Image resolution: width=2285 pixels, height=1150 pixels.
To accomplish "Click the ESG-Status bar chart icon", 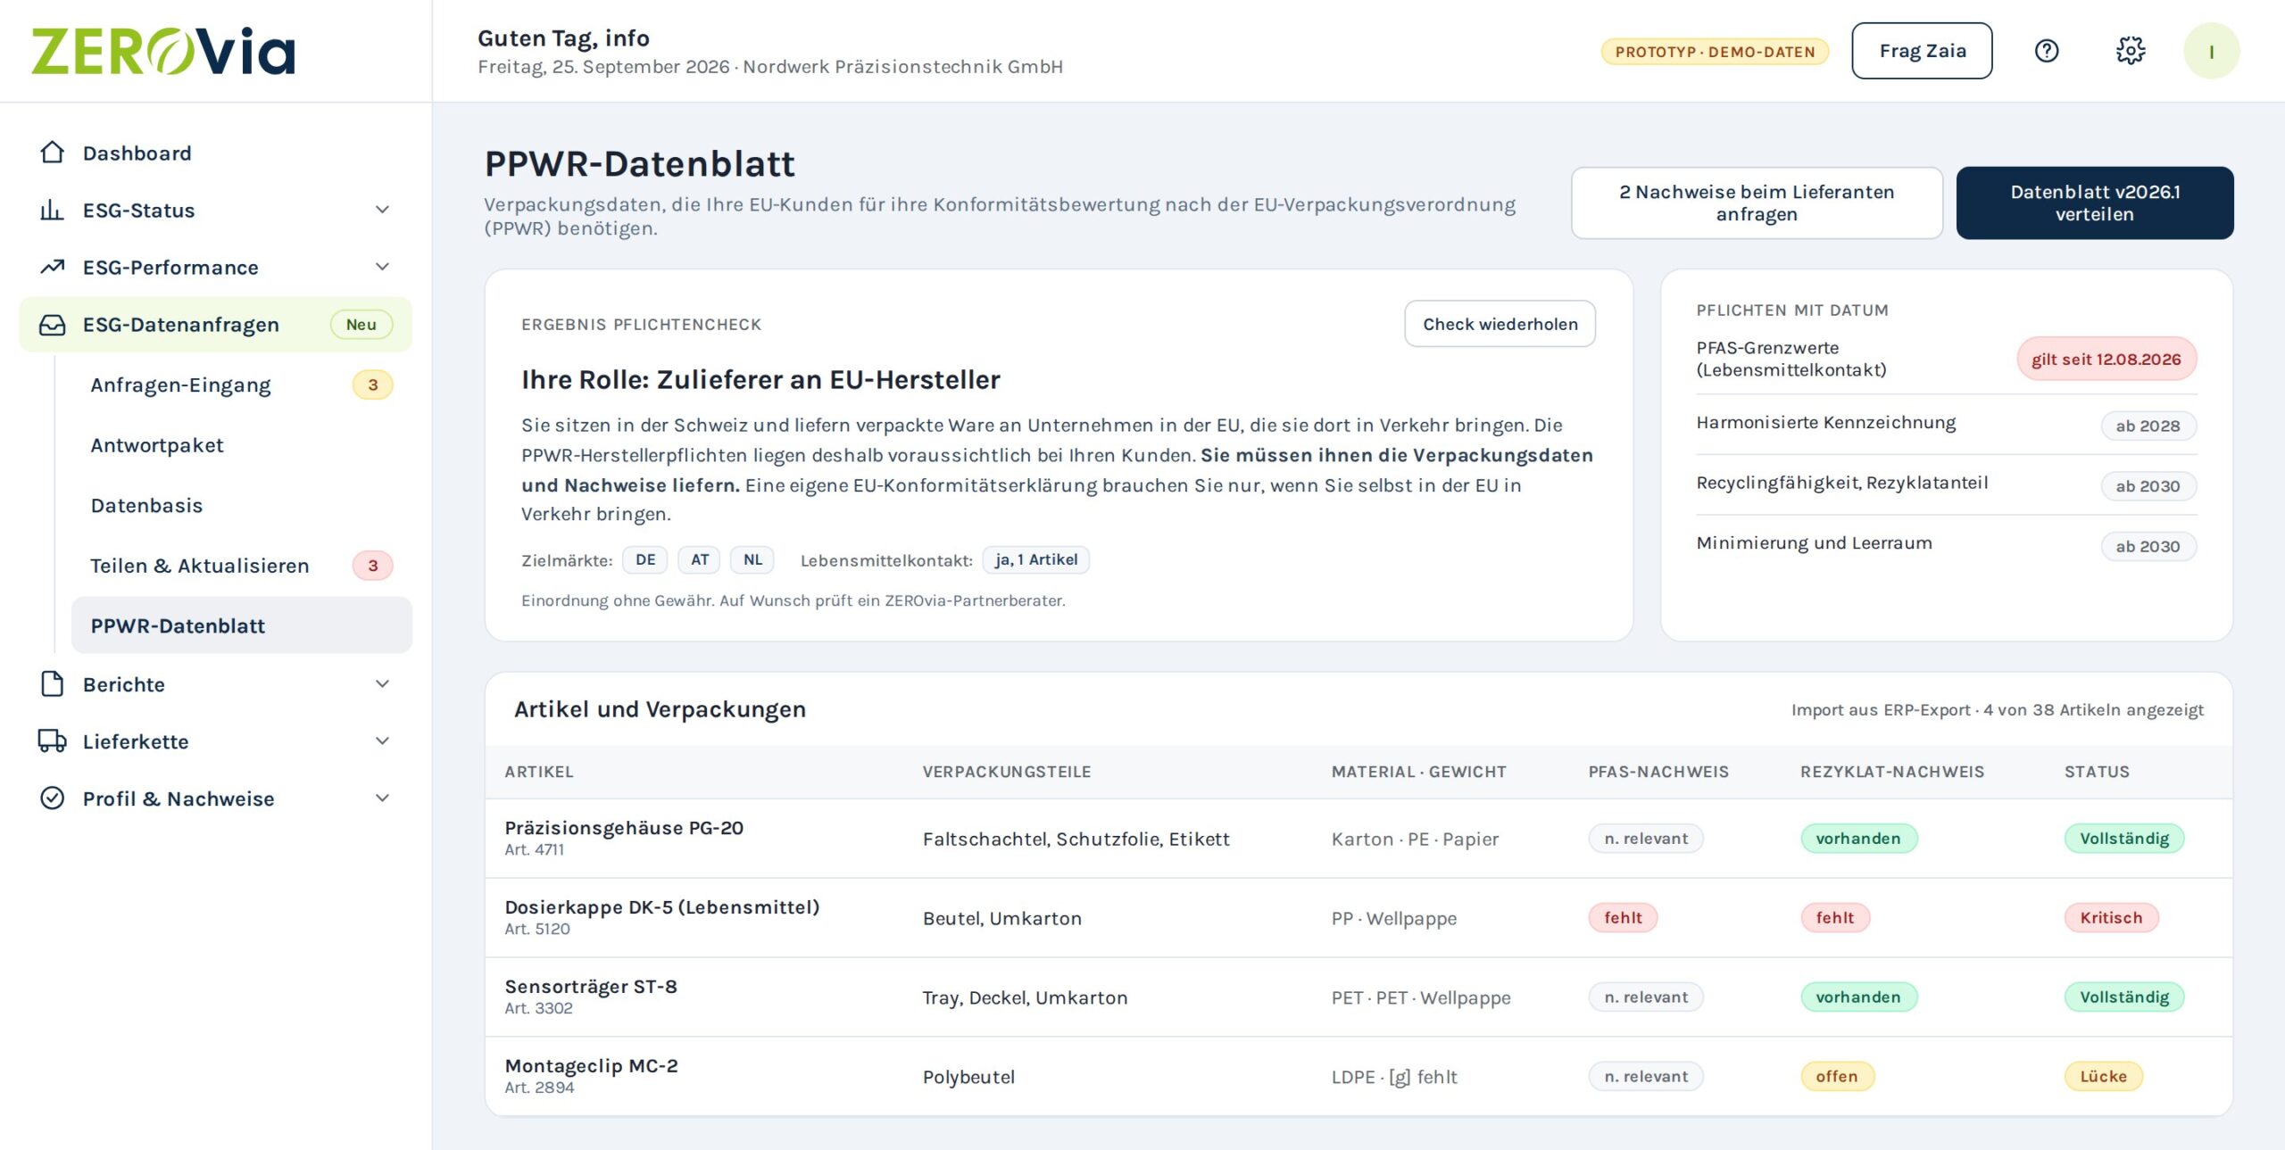I will pyautogui.click(x=53, y=210).
